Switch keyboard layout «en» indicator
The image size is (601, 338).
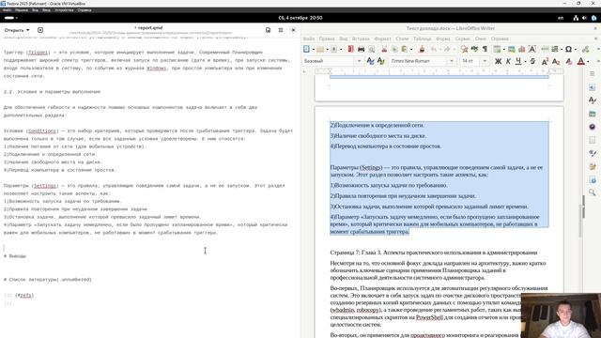561,18
